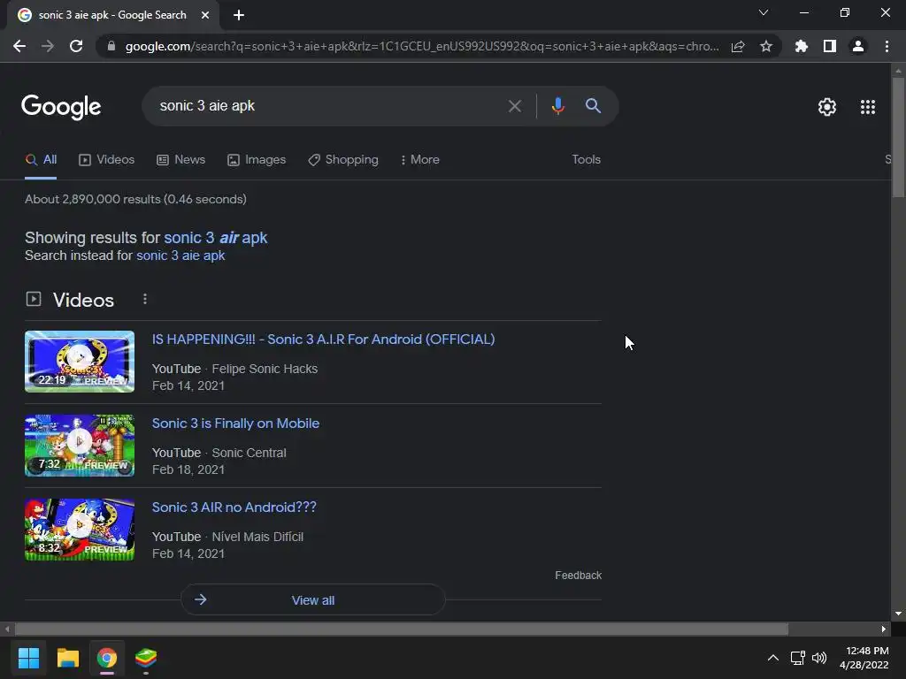Send Feedback on video results

click(578, 576)
